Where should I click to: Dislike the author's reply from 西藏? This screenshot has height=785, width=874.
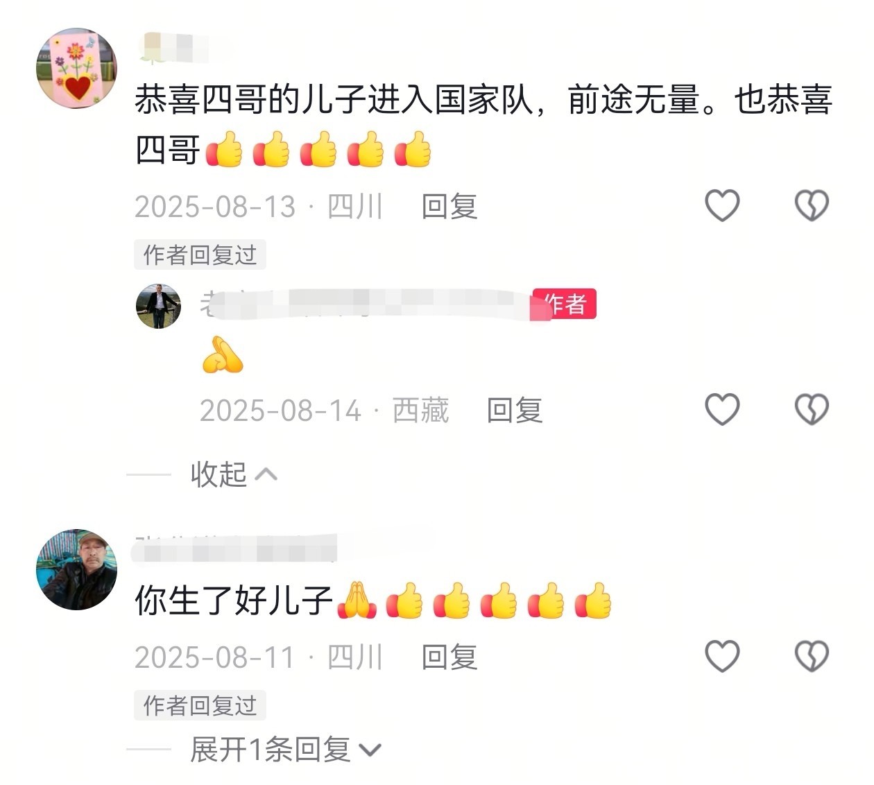[812, 409]
